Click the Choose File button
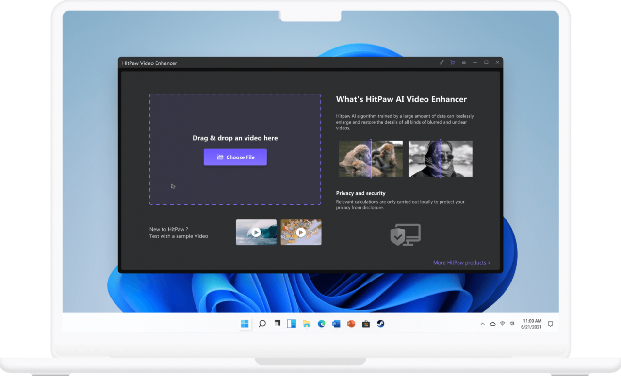The height and width of the screenshot is (376, 621). click(x=235, y=157)
